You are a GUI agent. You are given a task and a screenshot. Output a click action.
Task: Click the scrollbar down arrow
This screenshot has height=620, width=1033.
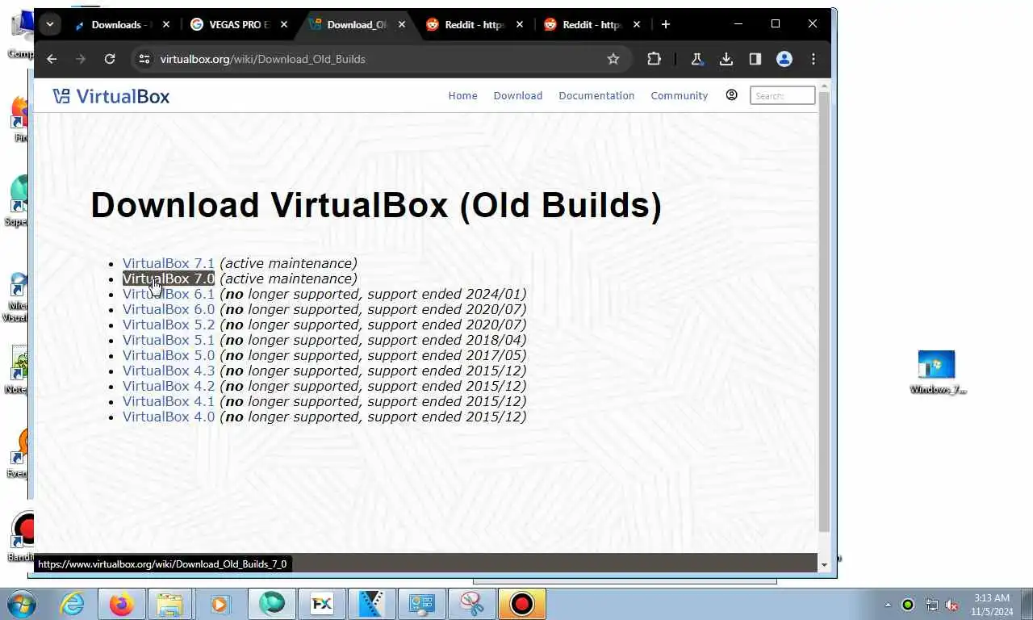pos(824,564)
